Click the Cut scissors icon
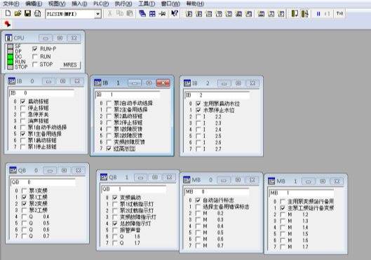Viewport: 371px width, 260px height. pos(110,13)
